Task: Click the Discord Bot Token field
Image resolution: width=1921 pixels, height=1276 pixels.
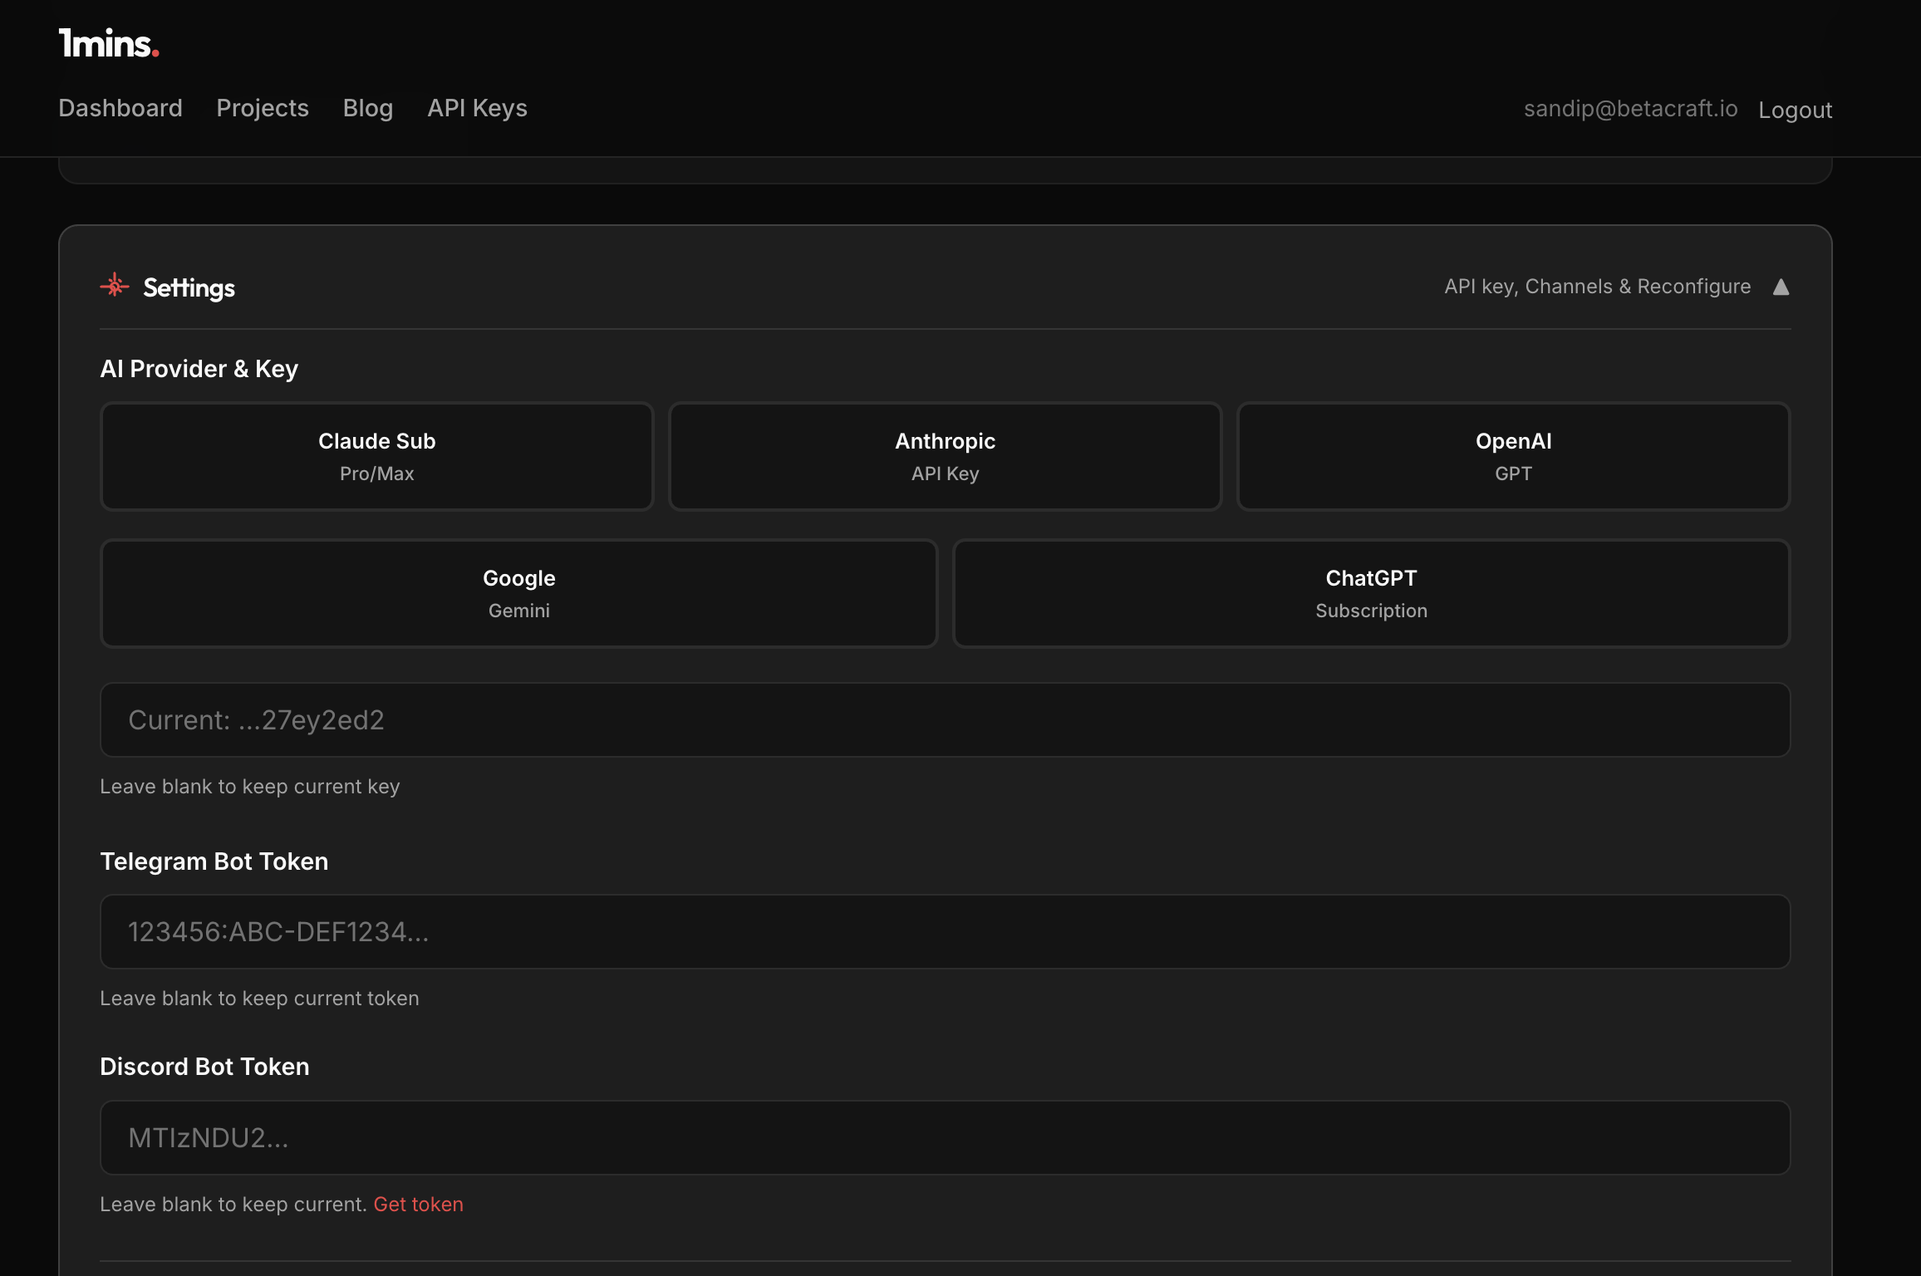Action: coord(945,1137)
